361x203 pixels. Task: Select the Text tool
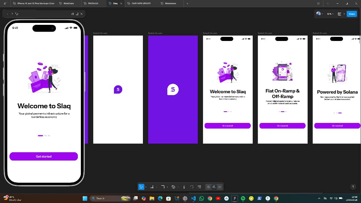click(184, 187)
